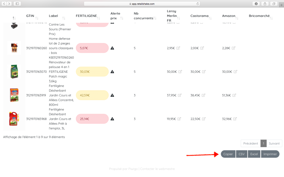Select GTIN 3121970160260
Image resolution: width=284 pixels, height=177 pixels.
point(36,48)
